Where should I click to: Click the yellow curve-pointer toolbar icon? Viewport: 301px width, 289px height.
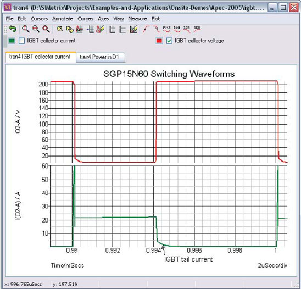pos(60,29)
